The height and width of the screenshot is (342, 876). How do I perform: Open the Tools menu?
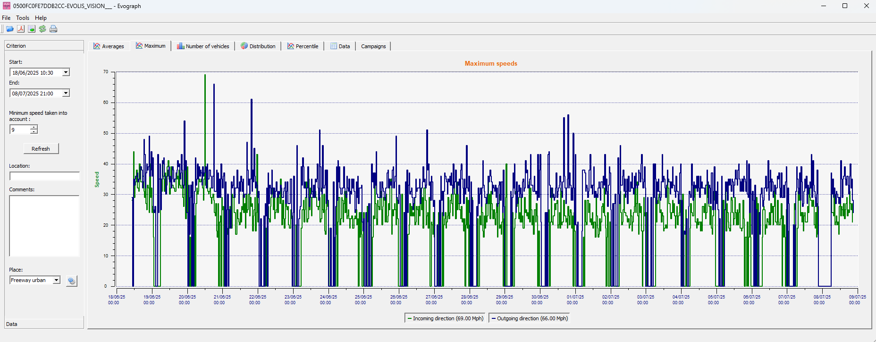[x=23, y=18]
